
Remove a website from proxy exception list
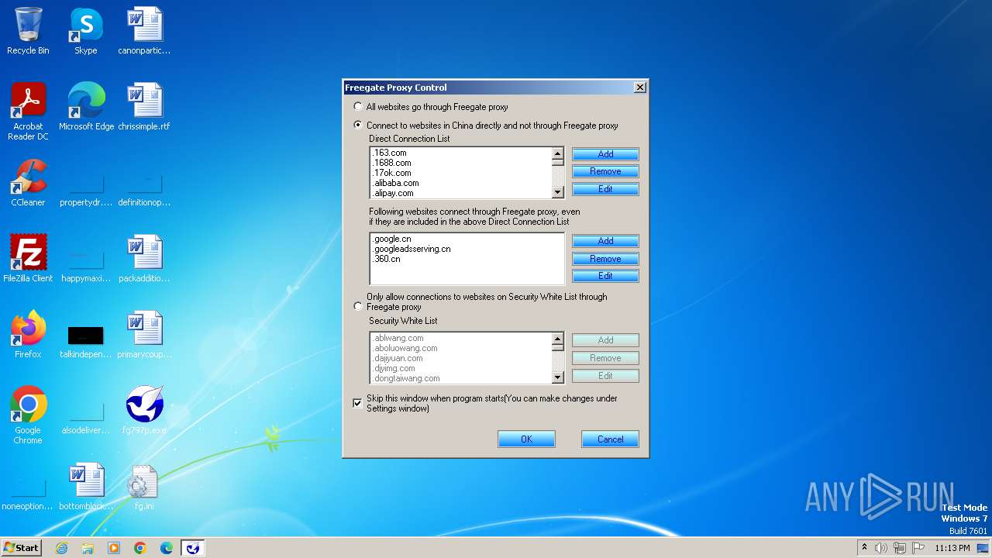[605, 259]
